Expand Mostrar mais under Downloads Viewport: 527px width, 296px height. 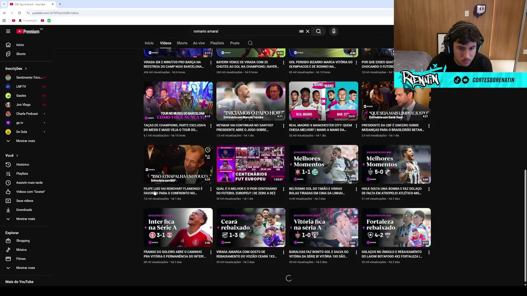[26, 219]
